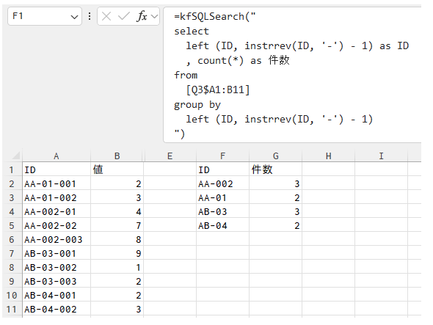Select row 3 header
Screen dimensions: 433x325
coord(12,197)
